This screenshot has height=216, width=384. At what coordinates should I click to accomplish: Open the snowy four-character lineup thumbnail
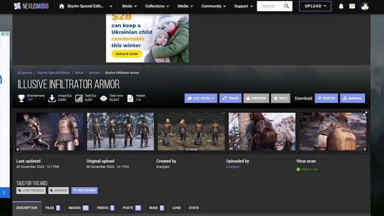click(x=121, y=131)
